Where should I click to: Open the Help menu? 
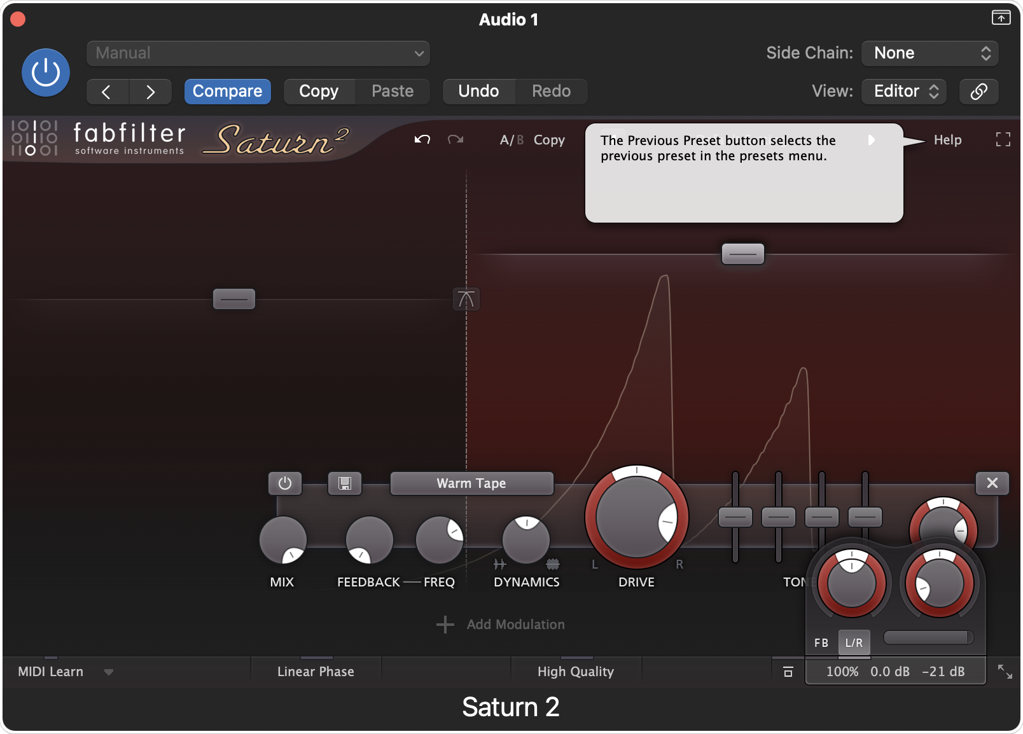click(x=947, y=140)
